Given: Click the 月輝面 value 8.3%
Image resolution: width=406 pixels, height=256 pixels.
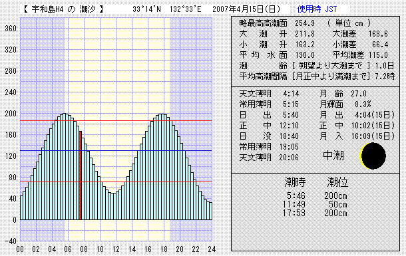Looking at the screenshot, I should click(363, 104).
